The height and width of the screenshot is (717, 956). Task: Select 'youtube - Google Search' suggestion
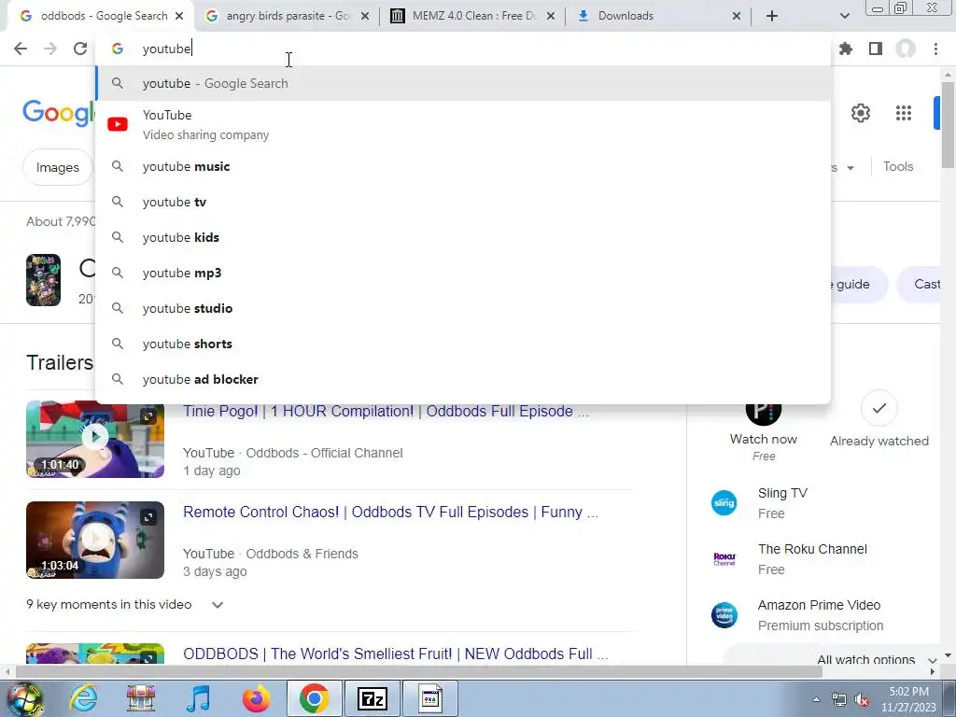[x=463, y=83]
